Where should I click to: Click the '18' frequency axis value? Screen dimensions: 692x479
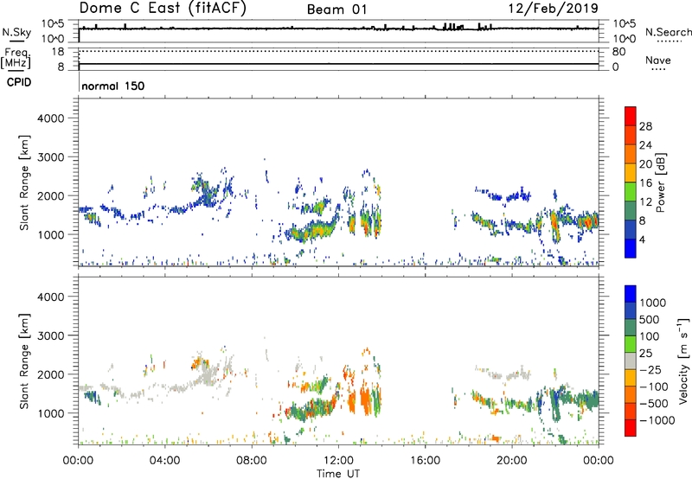[x=58, y=52]
